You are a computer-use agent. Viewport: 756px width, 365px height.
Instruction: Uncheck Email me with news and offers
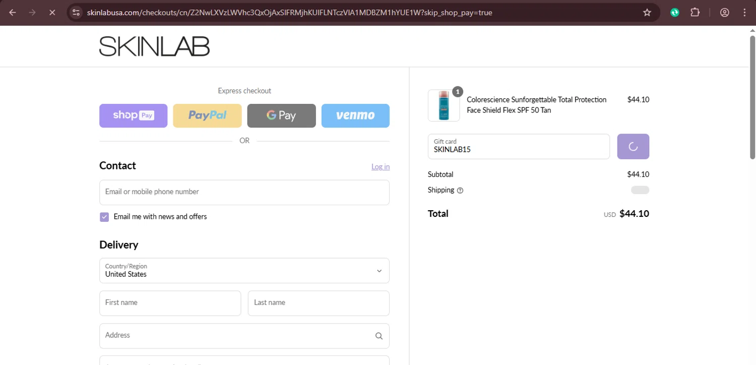click(x=104, y=217)
